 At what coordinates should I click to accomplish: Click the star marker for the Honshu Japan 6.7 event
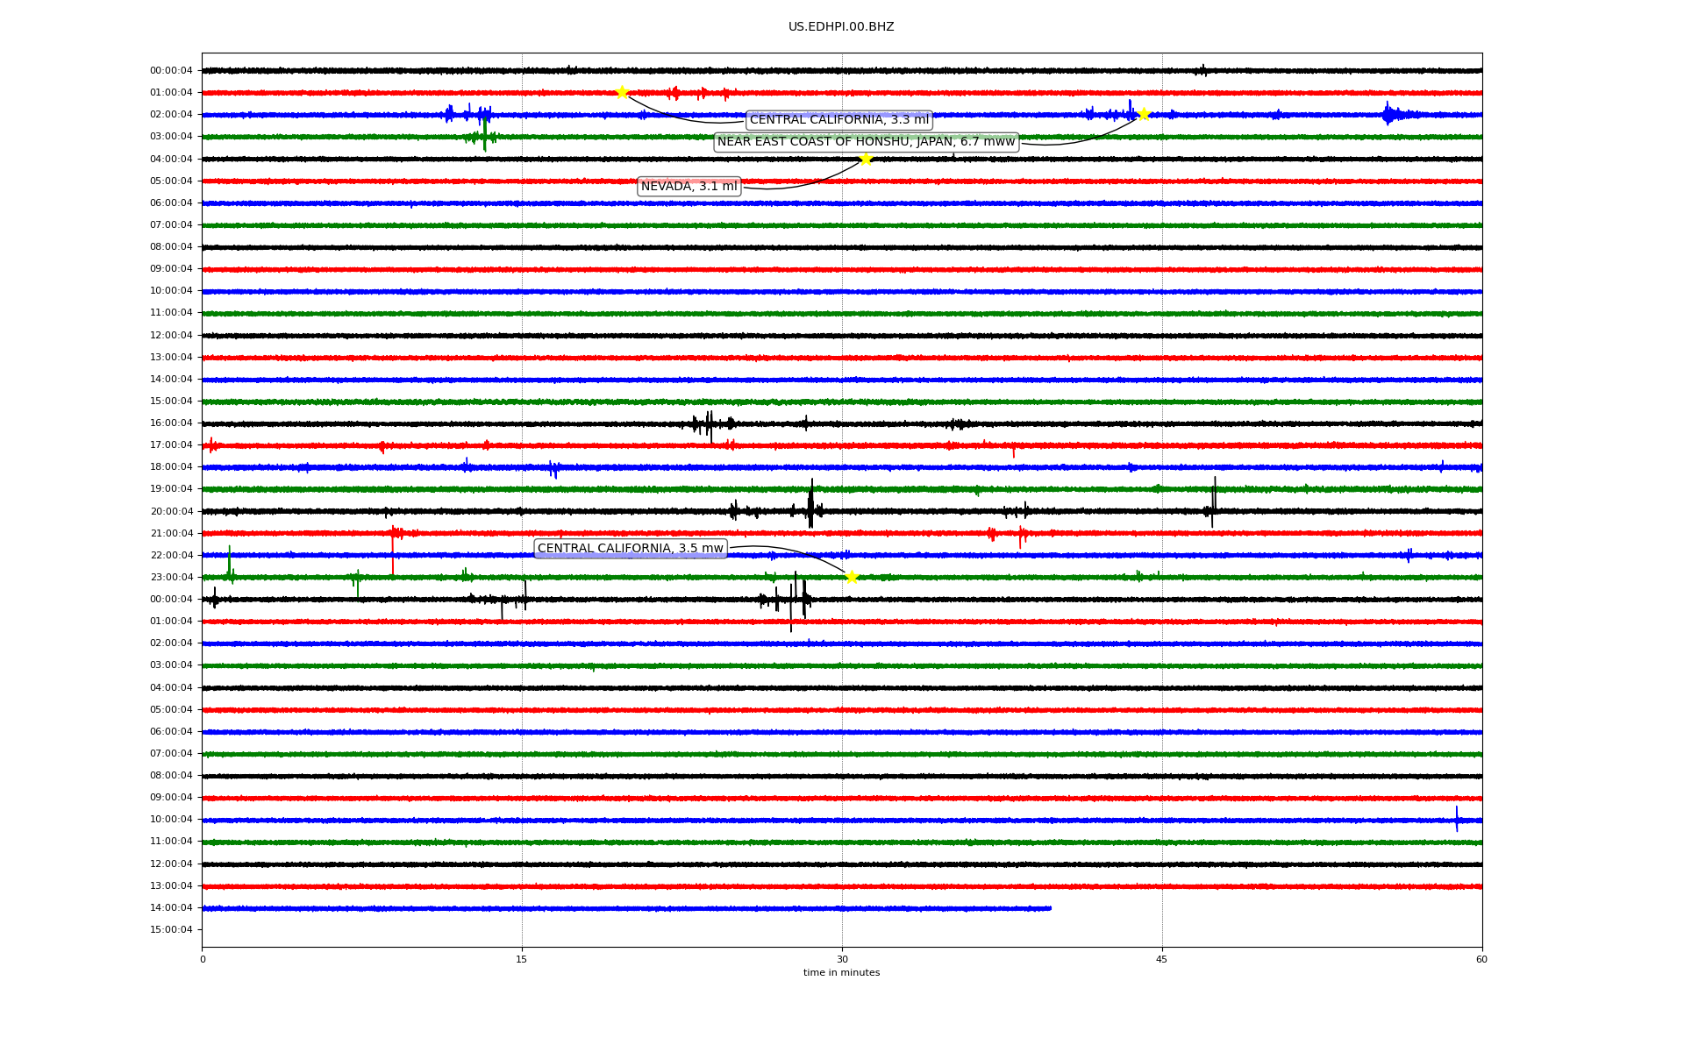click(x=1143, y=114)
